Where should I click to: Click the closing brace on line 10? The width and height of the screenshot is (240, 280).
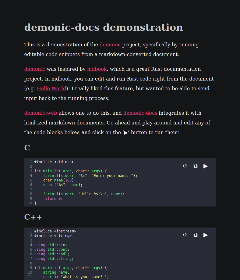coord(35,203)
